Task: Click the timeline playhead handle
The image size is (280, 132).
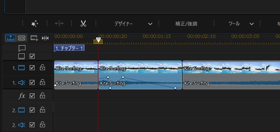Action: tap(98, 41)
